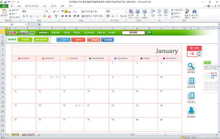
Task: Expand the borders dropdown arrow
Action: coord(40,16)
